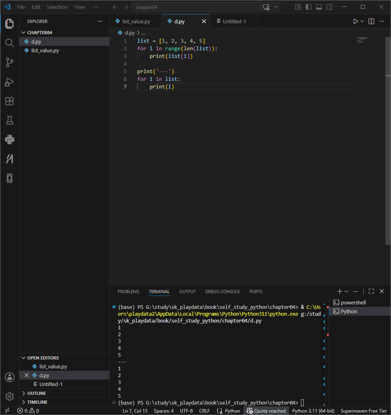The height and width of the screenshot is (415, 391).
Task: Click the Quota reached status item
Action: (266, 411)
